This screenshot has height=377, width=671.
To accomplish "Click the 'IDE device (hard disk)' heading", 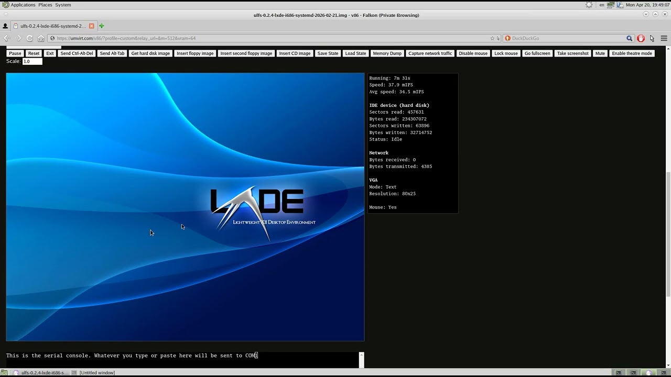I will 399,105.
